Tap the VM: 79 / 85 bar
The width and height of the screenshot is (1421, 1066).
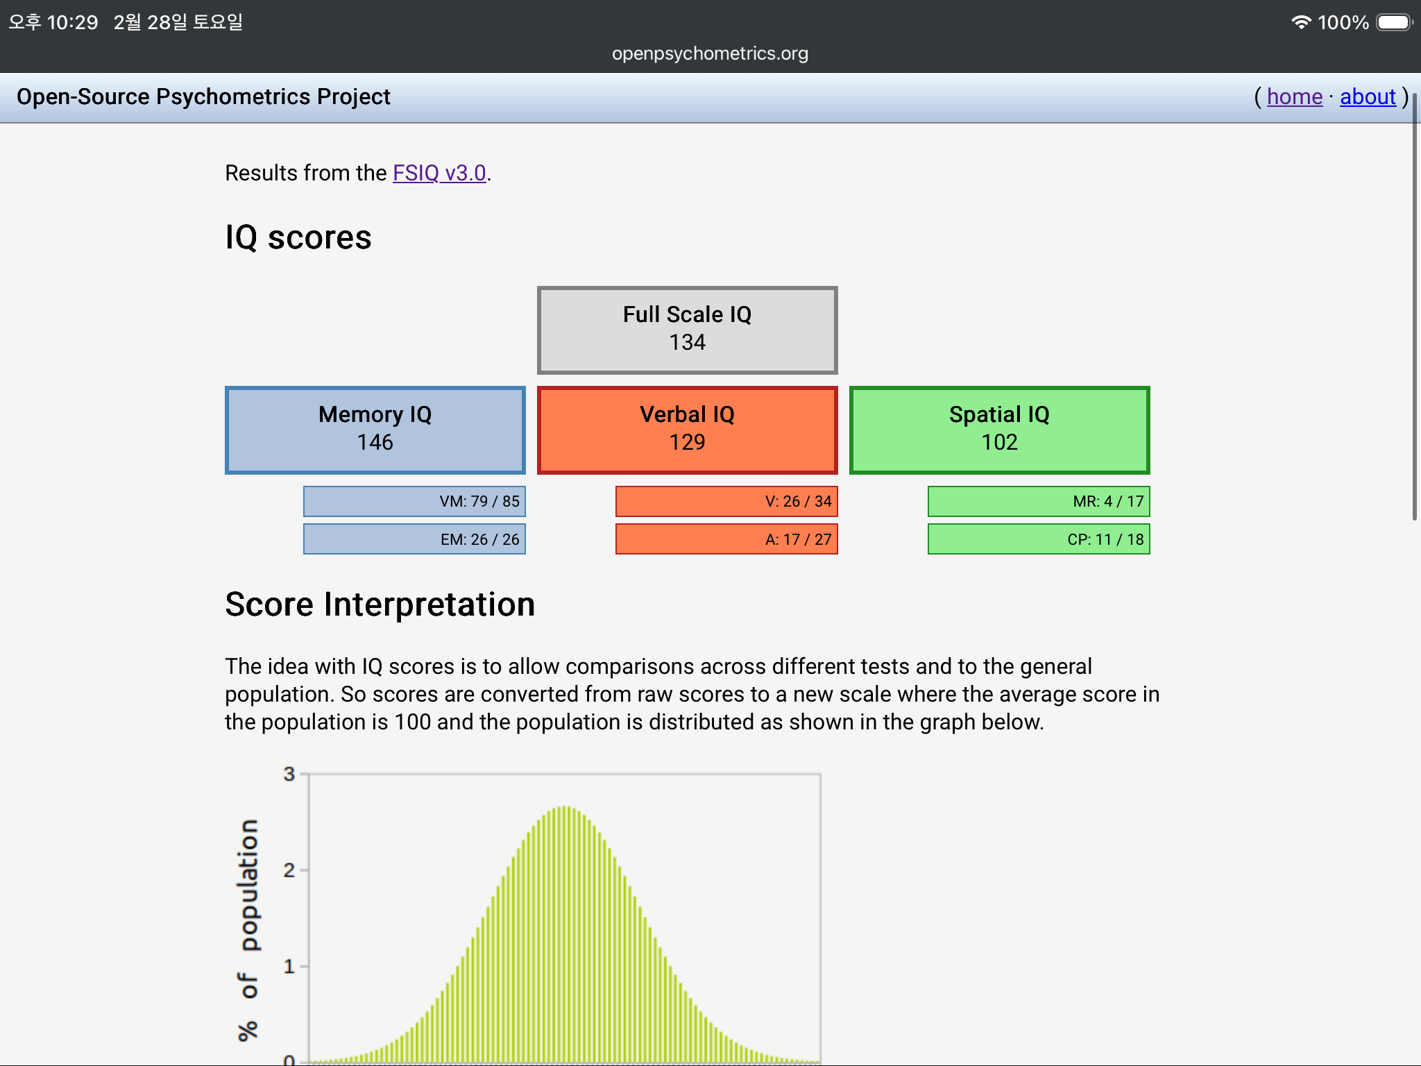tap(414, 501)
